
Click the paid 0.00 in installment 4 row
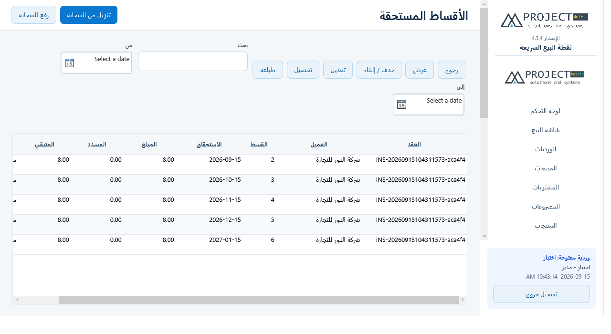click(x=116, y=200)
